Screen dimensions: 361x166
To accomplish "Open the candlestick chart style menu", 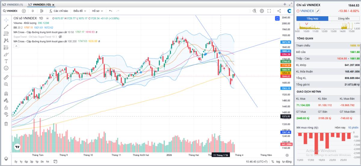I will 42,11.
